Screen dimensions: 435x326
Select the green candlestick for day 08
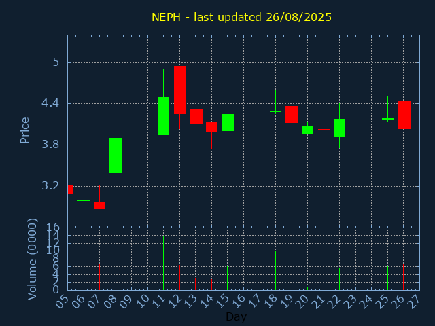[x=116, y=156]
